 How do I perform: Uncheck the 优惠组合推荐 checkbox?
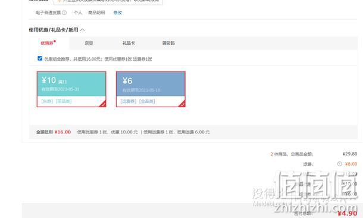[40, 58]
